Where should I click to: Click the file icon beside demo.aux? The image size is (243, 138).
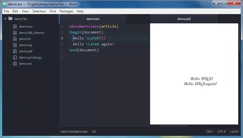pyautogui.click(x=15, y=26)
